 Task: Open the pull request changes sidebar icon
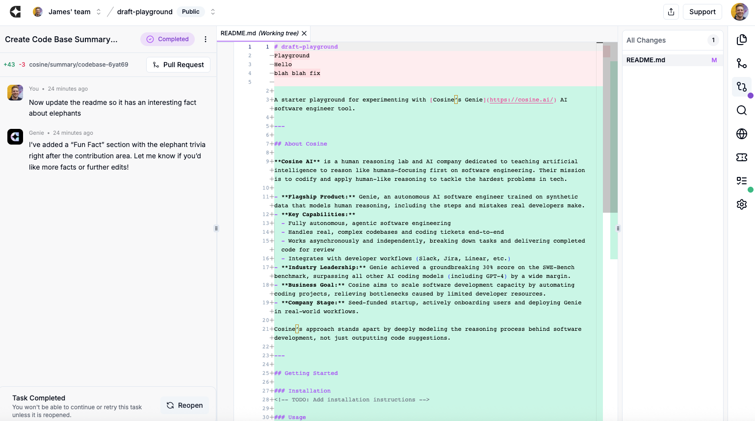(x=741, y=87)
